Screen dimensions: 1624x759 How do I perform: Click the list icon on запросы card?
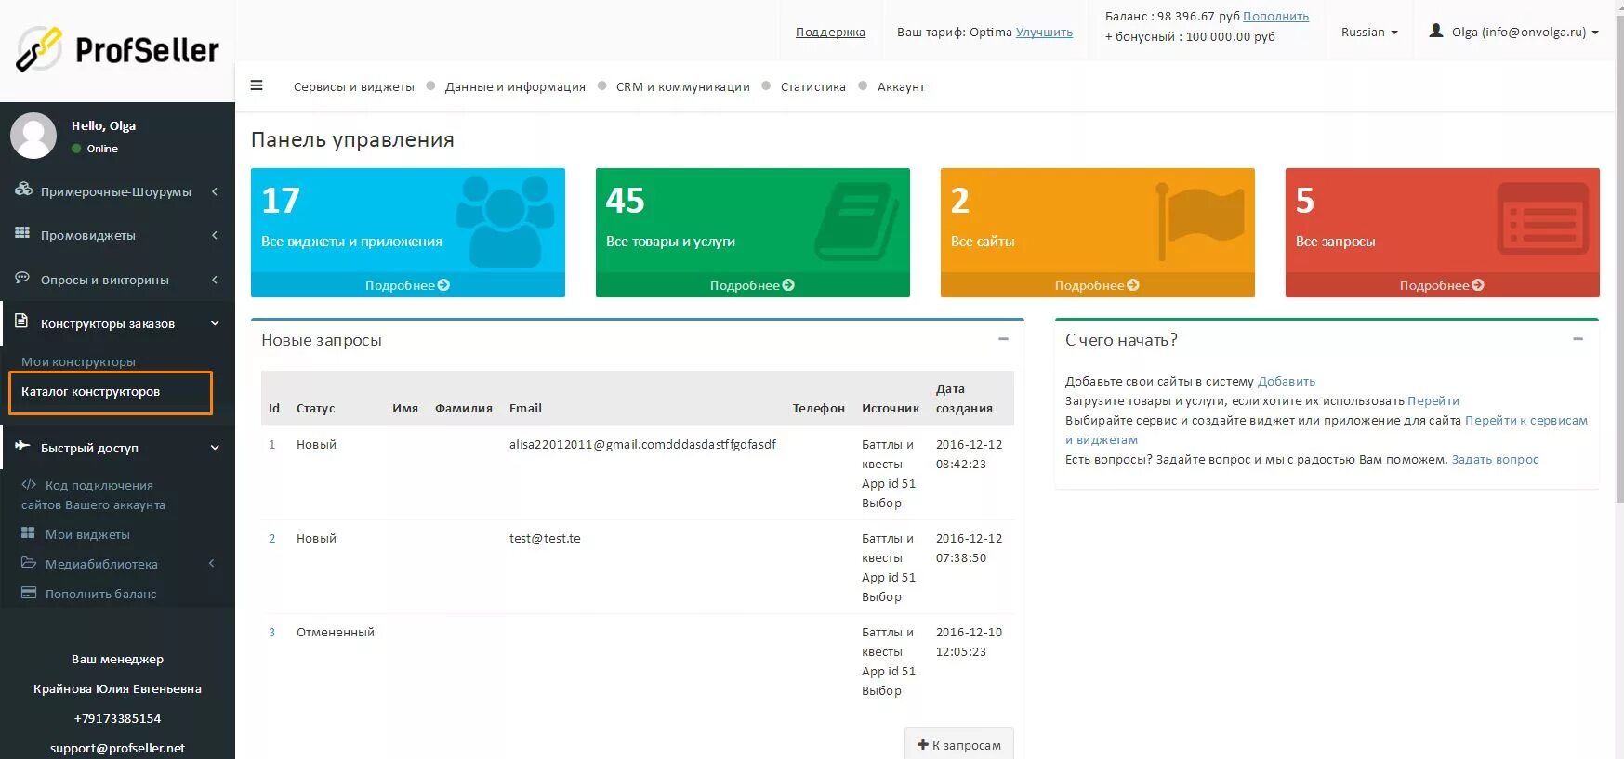[x=1543, y=218]
